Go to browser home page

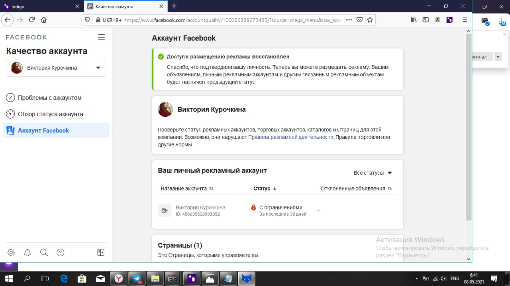(44, 19)
